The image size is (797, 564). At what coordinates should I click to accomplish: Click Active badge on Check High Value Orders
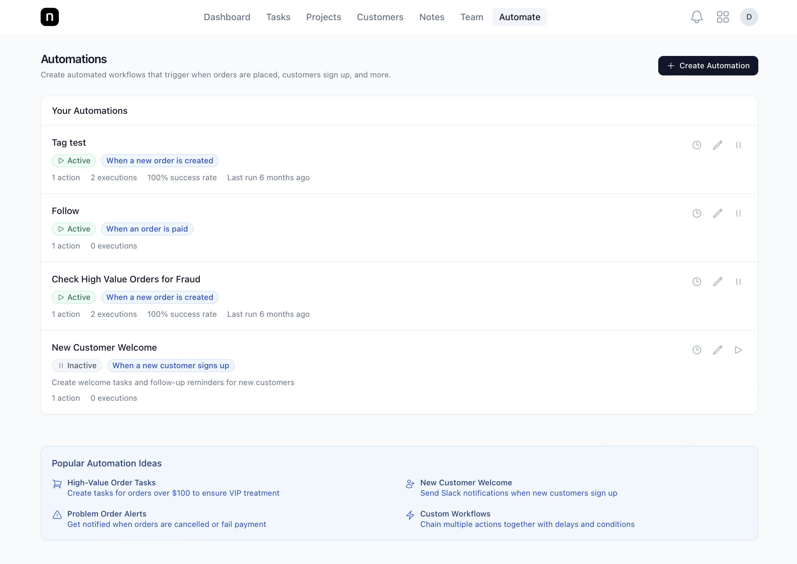(x=74, y=297)
